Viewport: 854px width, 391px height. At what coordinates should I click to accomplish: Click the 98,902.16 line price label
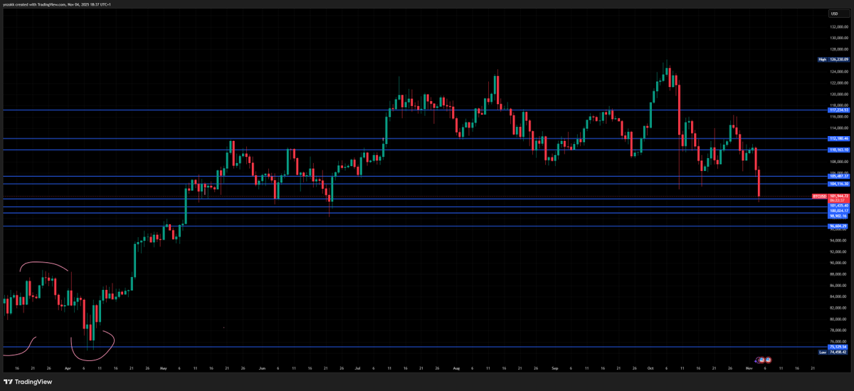(839, 216)
